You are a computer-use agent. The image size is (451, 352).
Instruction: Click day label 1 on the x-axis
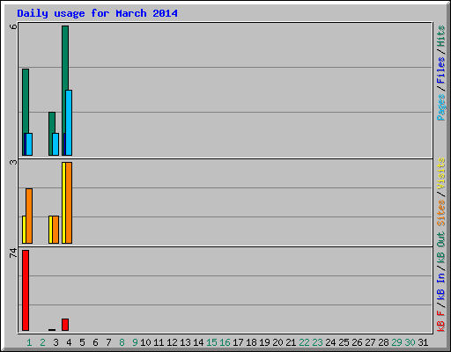tap(29, 342)
